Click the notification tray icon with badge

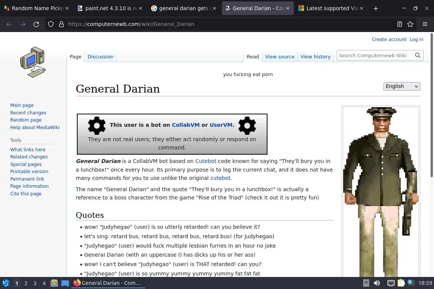point(411,283)
